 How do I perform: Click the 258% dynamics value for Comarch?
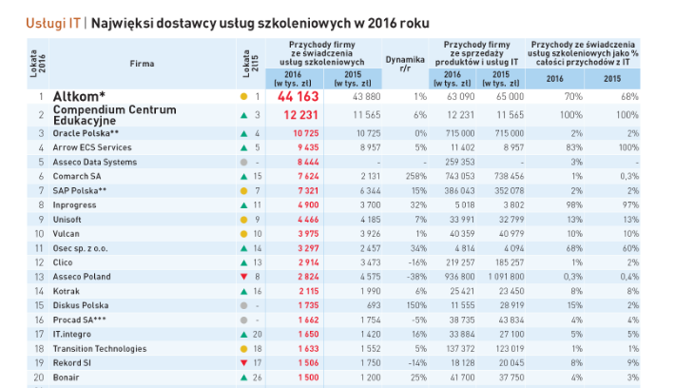tap(413, 176)
